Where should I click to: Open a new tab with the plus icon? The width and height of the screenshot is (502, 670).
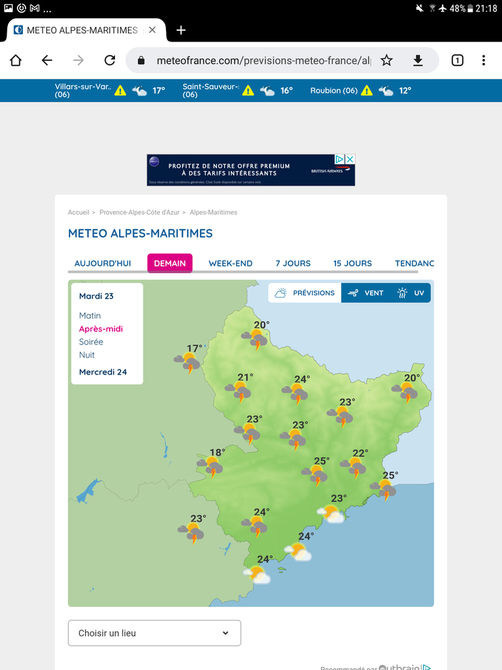tap(181, 30)
